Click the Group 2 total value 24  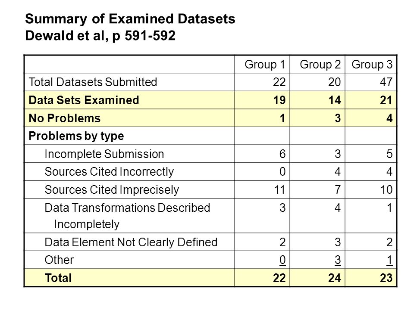coord(334,278)
